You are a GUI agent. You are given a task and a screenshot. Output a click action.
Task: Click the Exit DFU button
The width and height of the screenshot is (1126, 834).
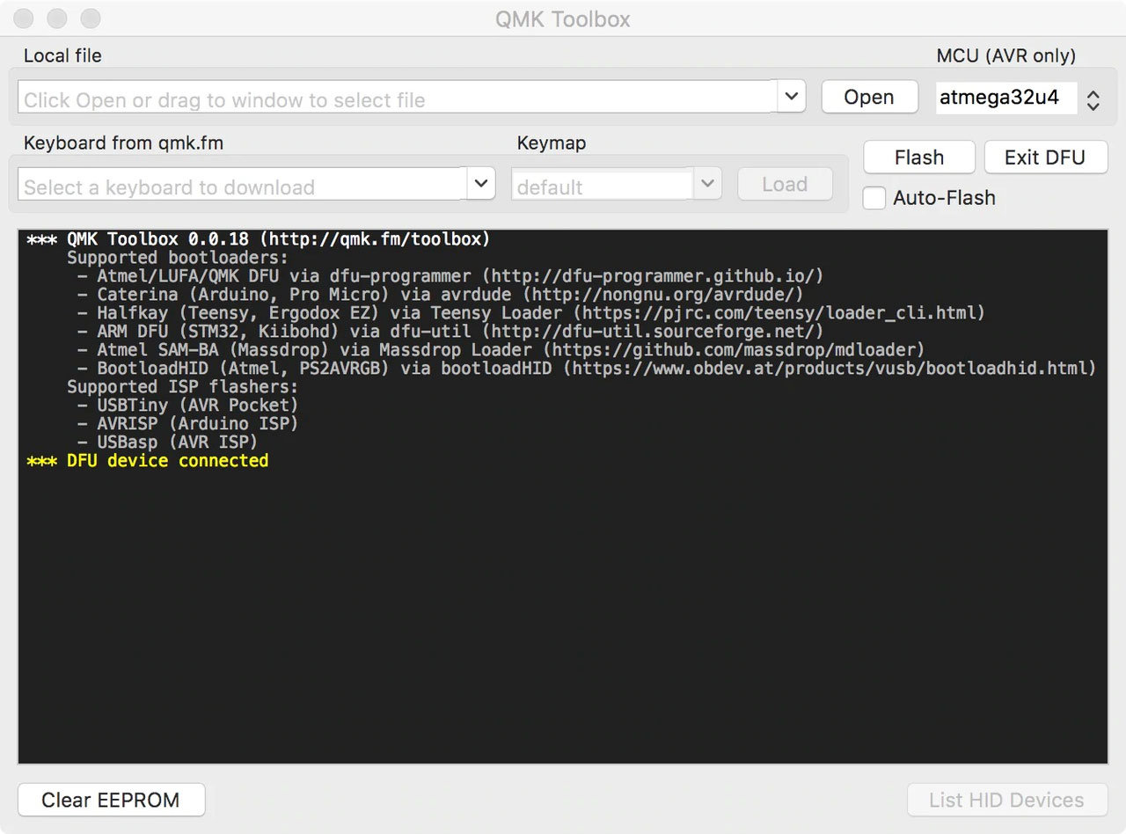click(1045, 157)
